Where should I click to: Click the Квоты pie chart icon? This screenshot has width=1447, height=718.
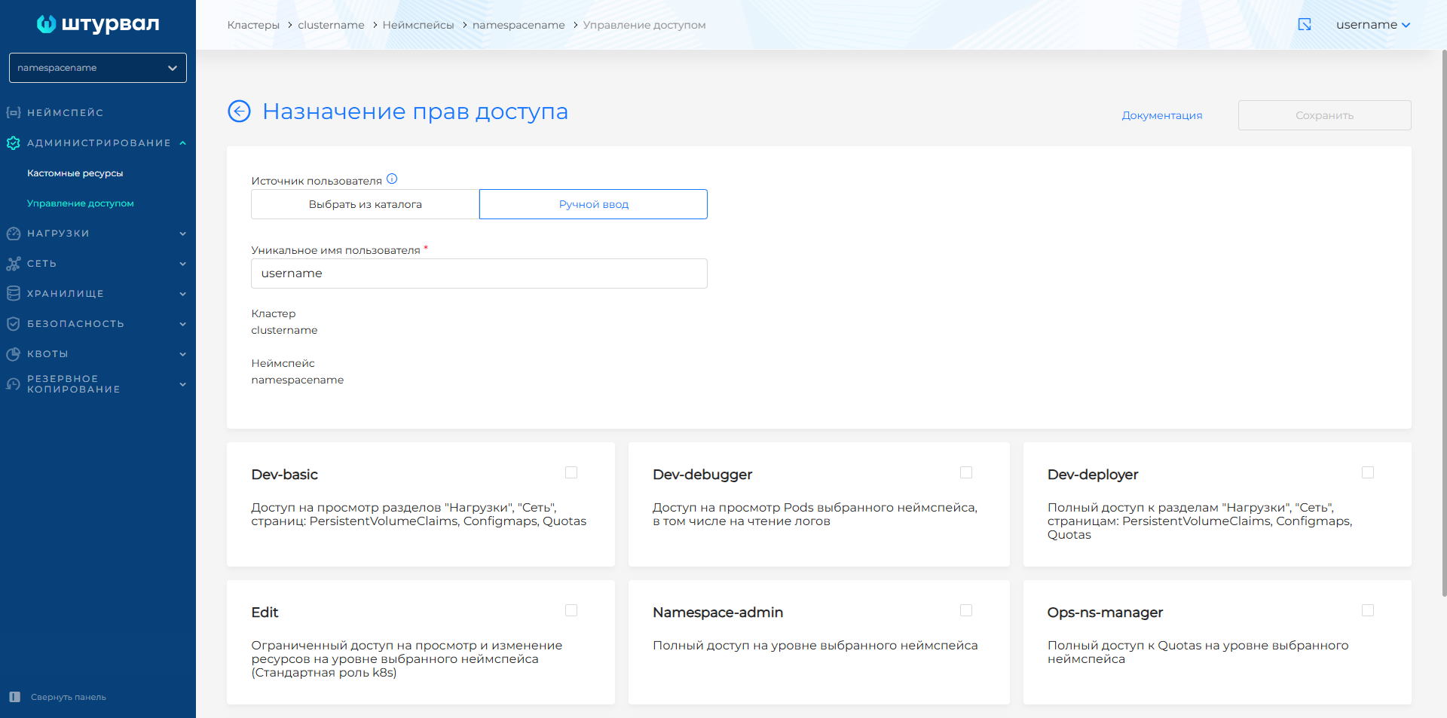tap(14, 354)
